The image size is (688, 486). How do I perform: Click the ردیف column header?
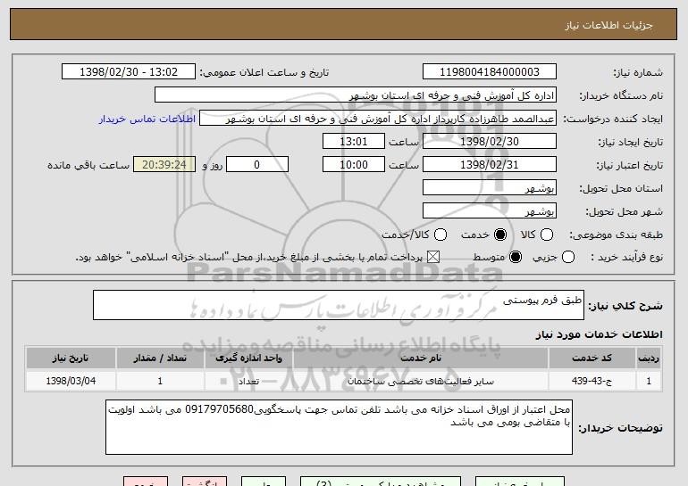[x=649, y=358]
